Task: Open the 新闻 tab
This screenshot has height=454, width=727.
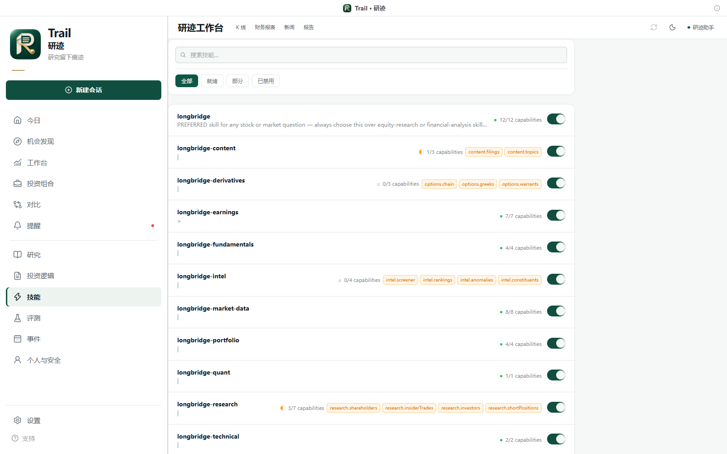Action: tap(289, 27)
